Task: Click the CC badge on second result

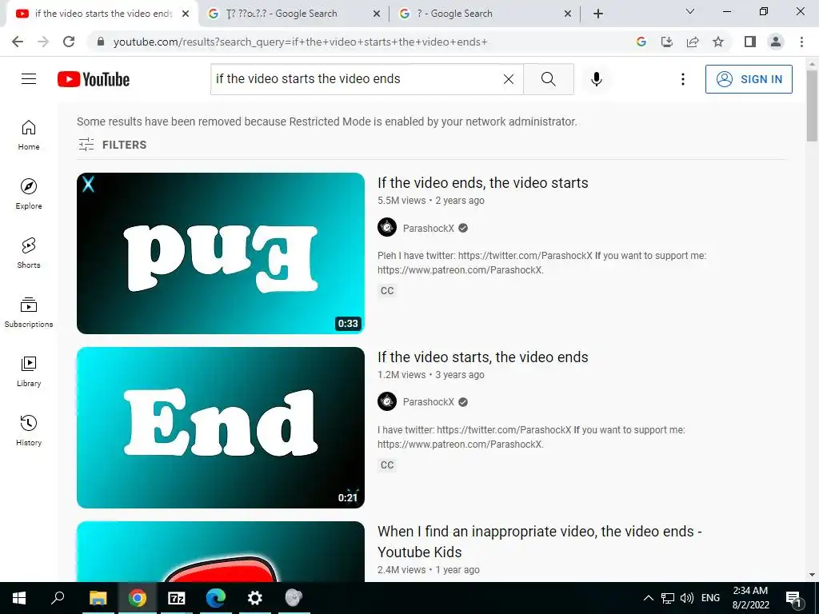Action: pos(387,465)
